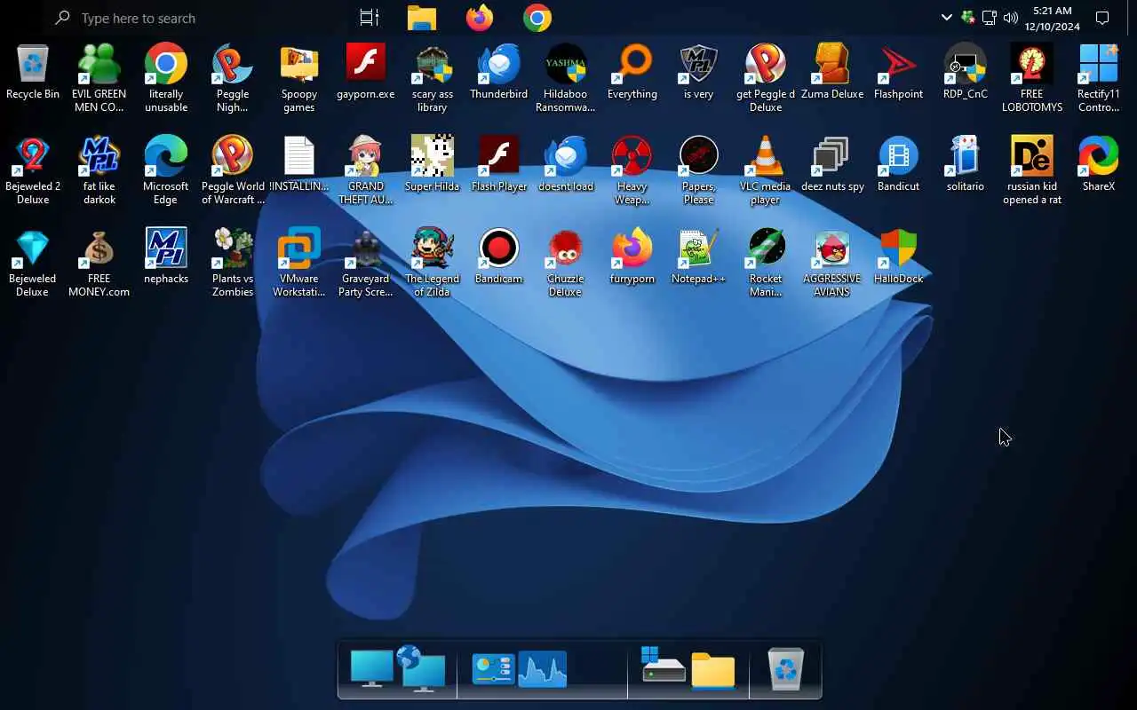Open the Bejeweled Deluxe diamond shortcut
This screenshot has height=710, width=1137.
click(x=33, y=263)
